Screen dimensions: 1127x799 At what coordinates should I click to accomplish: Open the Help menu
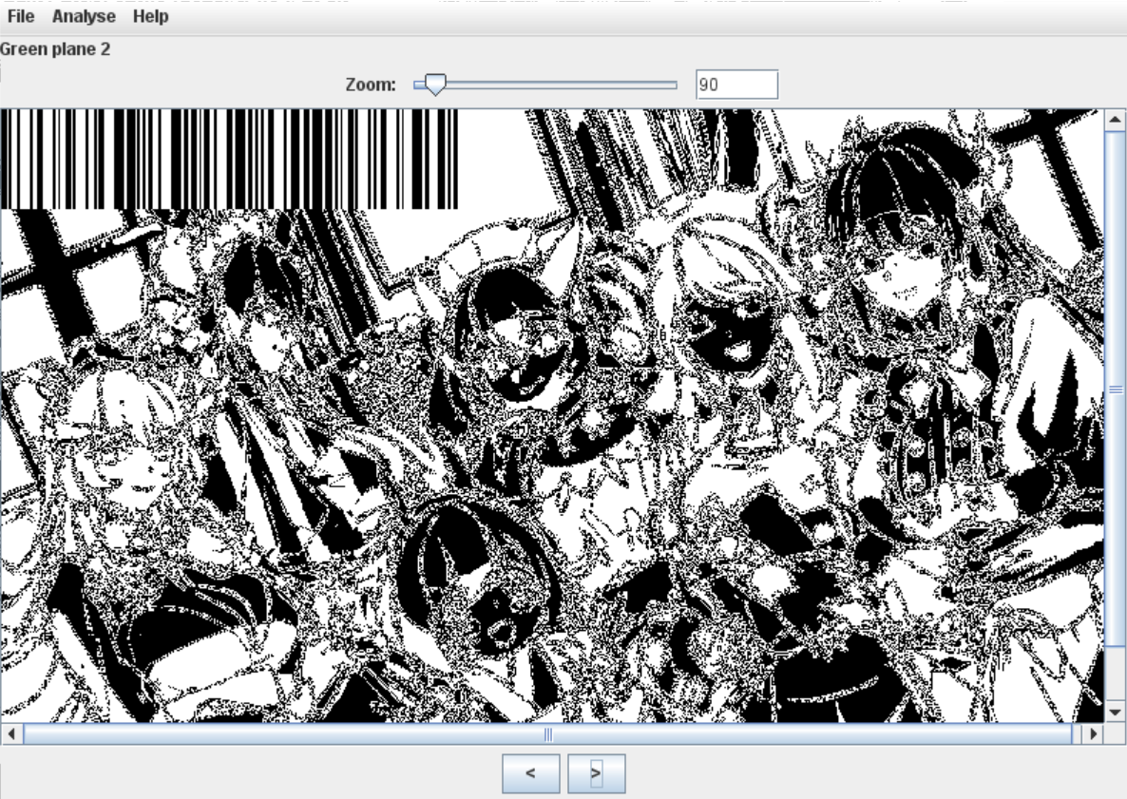point(150,16)
